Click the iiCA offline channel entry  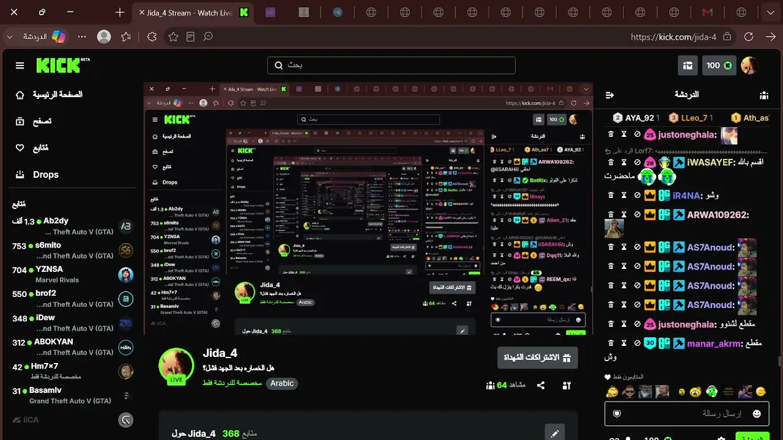pos(72,420)
